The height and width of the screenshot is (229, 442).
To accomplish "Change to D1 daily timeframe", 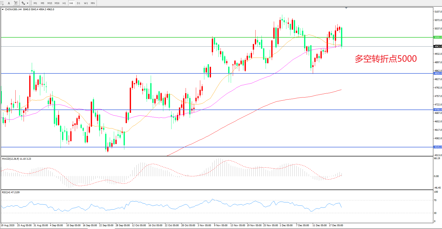I will [x=78, y=3].
